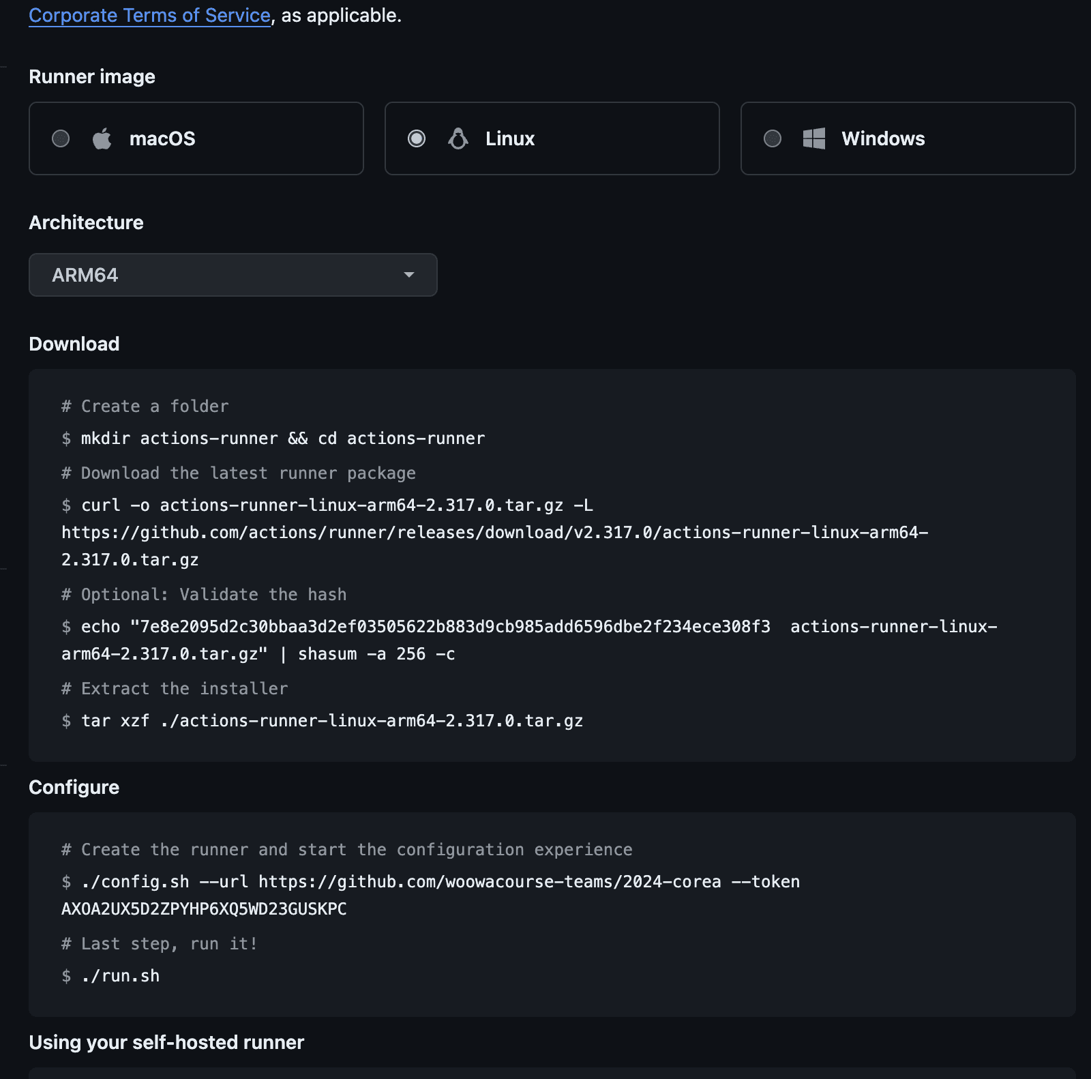Click the runner token string AXOA2UX5D2ZPYHP6XQ5WD23GUSKPC
Image resolution: width=1091 pixels, height=1079 pixels.
click(x=204, y=909)
